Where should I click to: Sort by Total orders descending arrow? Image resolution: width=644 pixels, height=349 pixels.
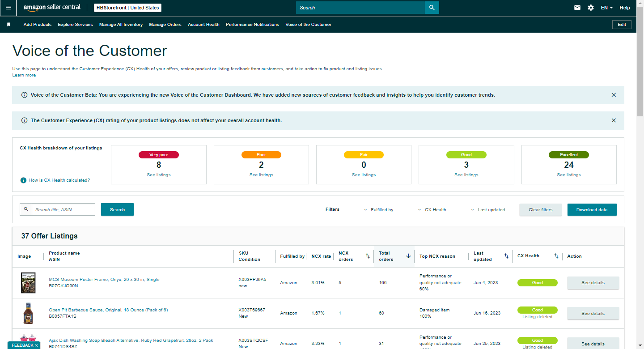[x=408, y=256]
